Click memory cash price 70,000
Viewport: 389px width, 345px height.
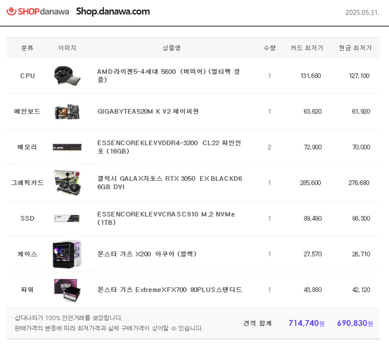(x=361, y=147)
